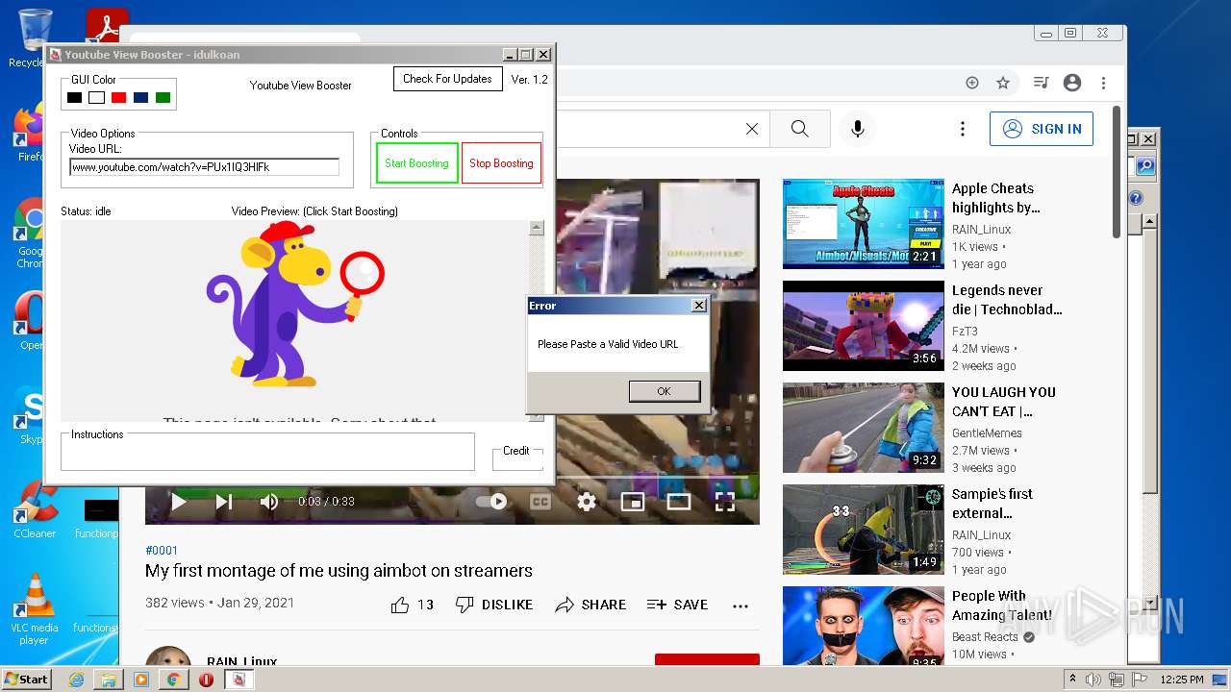Click the DISLIKE button
The height and width of the screenshot is (692, 1231).
coord(493,605)
